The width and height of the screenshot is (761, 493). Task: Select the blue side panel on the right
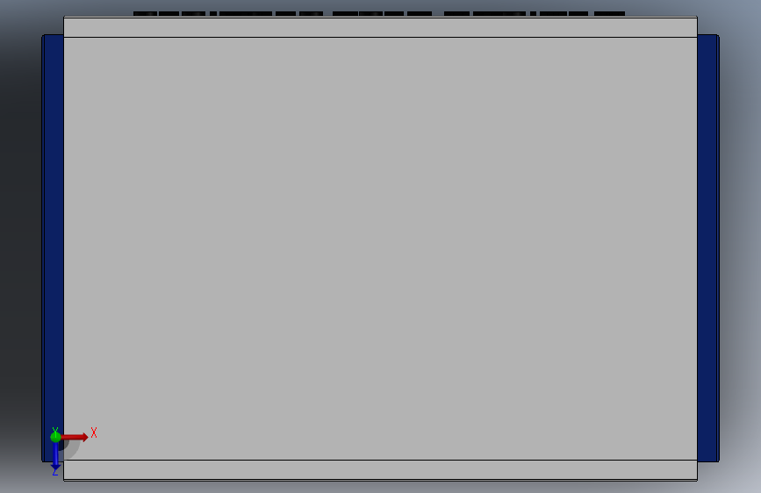pos(708,247)
